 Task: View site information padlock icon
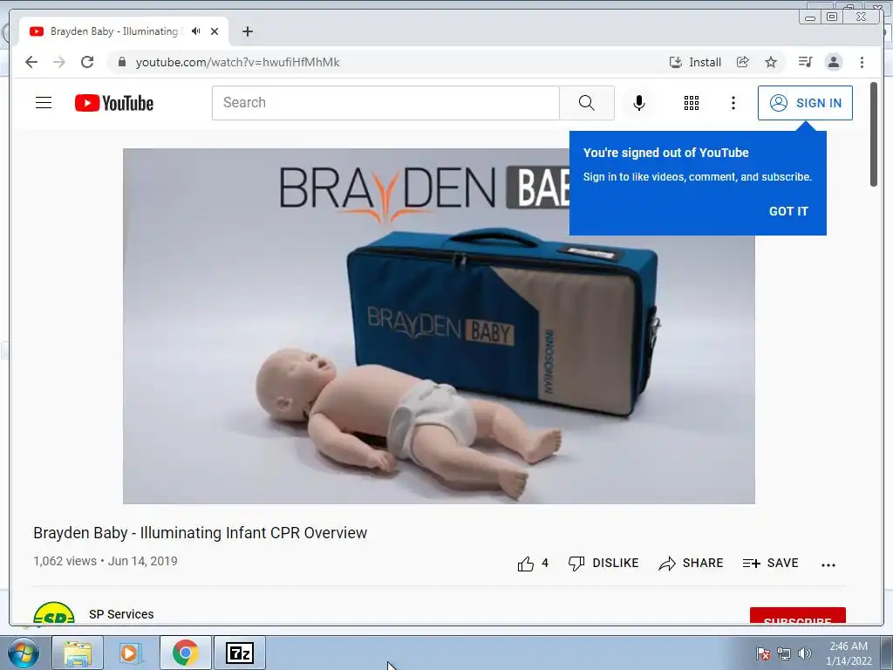121,62
